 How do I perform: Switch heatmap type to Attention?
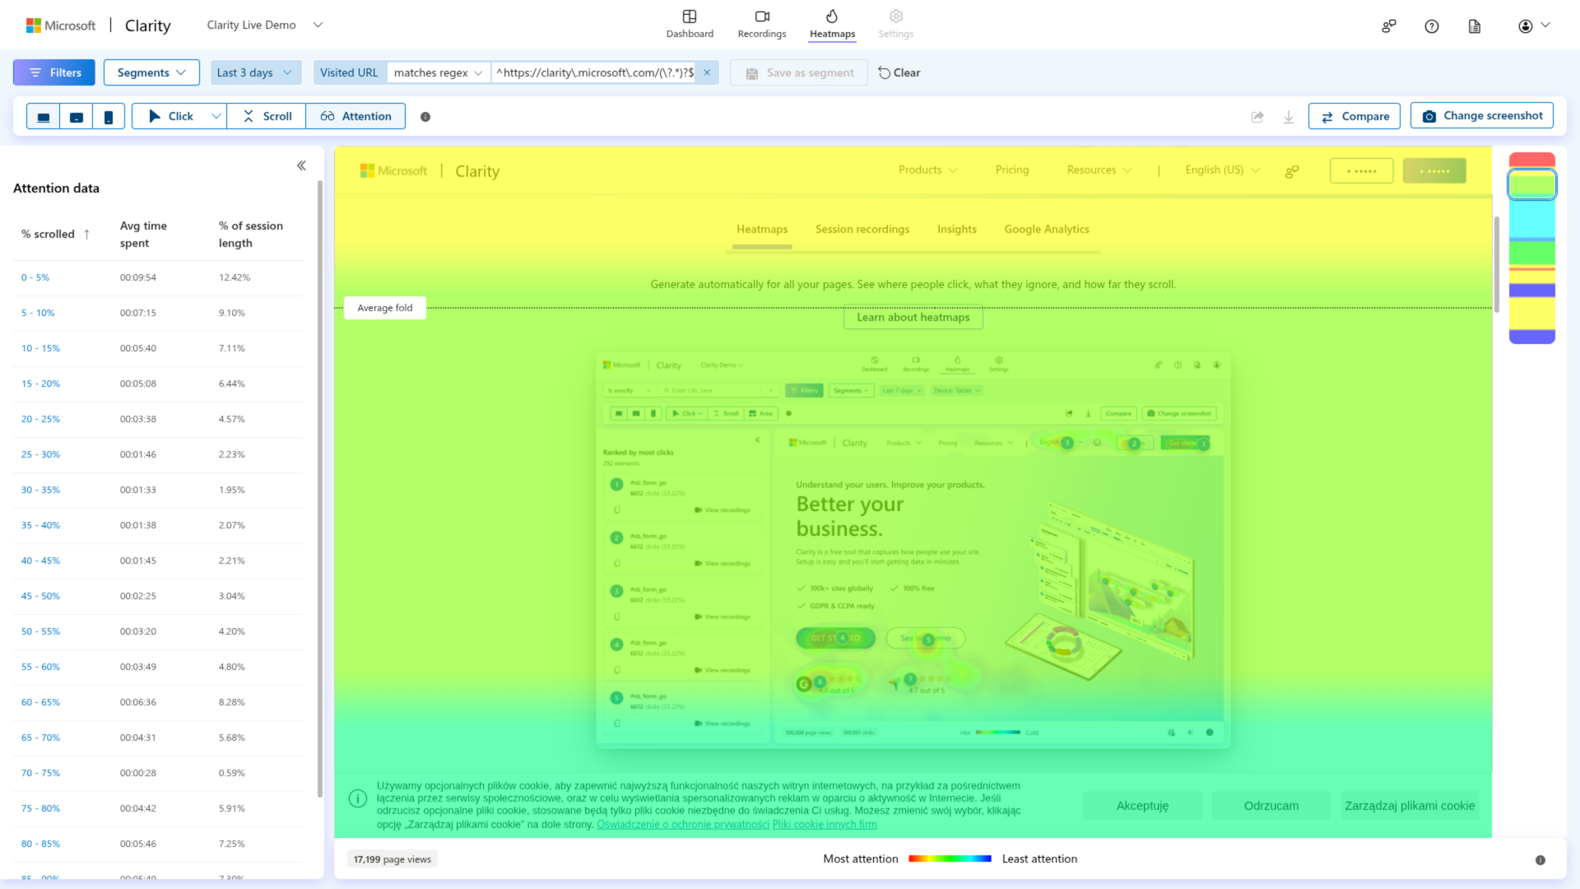(355, 117)
